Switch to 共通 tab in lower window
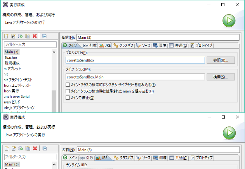Image resolution: width=245 pixels, height=169 pixels. (x=179, y=158)
